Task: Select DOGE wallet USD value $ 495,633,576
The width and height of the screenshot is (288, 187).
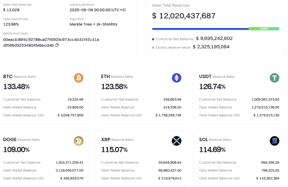Action: [72, 178]
